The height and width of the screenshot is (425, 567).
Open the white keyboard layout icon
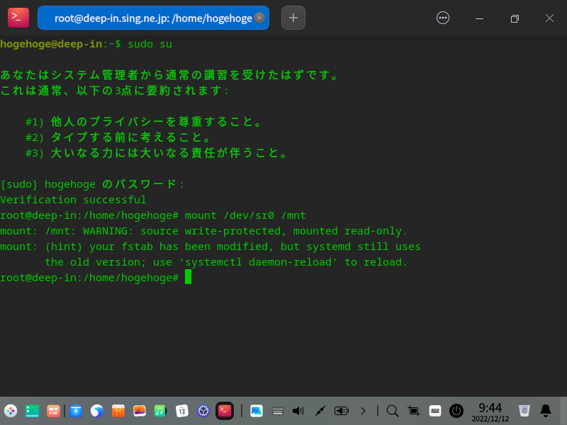coord(435,411)
